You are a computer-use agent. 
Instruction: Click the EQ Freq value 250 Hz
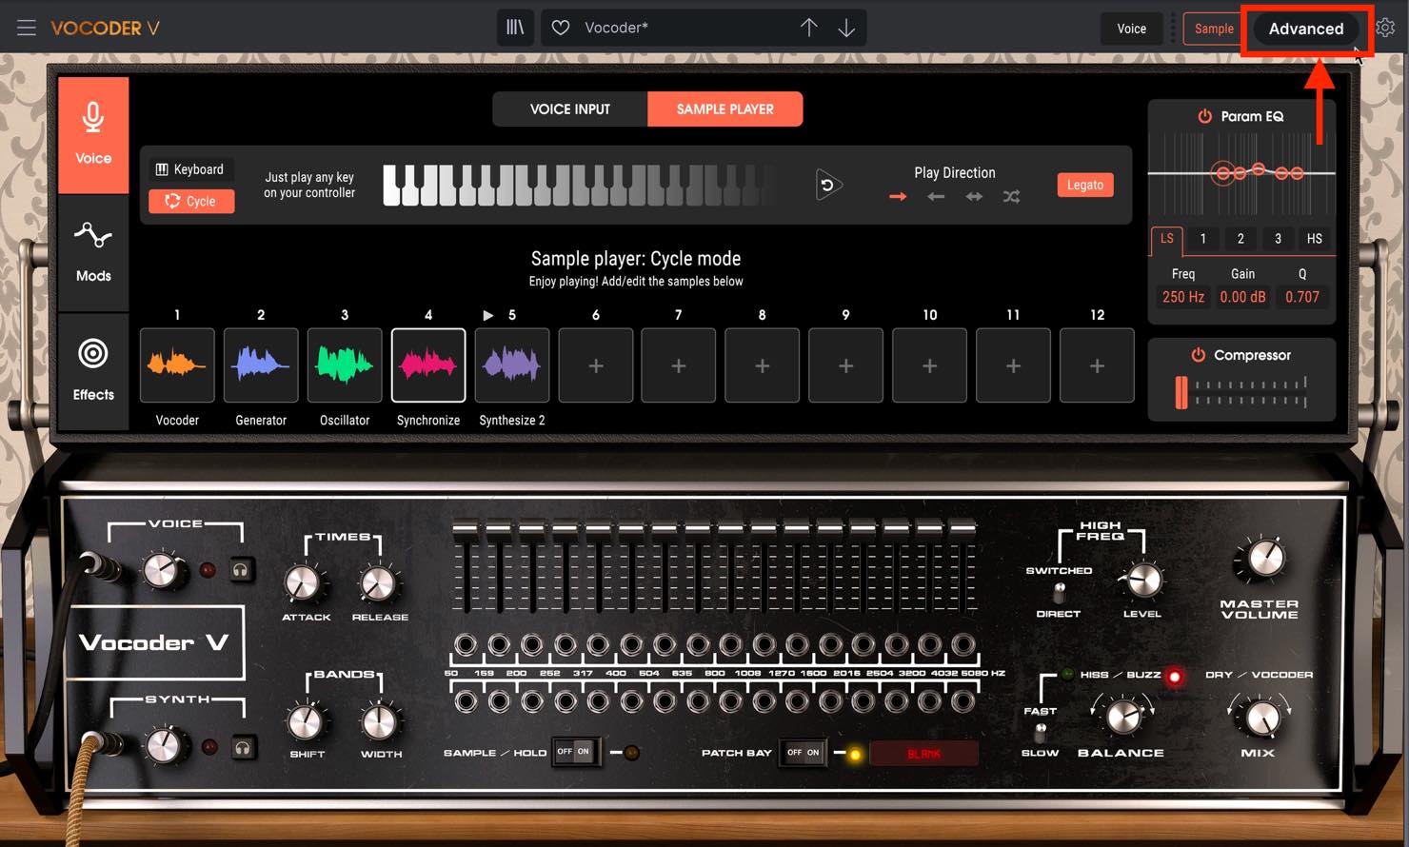[1183, 297]
